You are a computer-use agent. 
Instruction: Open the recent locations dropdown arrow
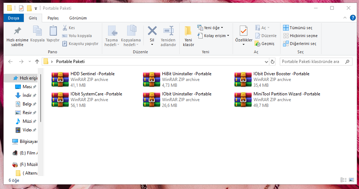[x=30, y=62]
